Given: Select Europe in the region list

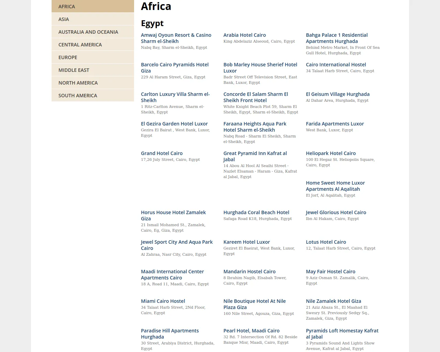Looking at the screenshot, I should tap(93, 57).
